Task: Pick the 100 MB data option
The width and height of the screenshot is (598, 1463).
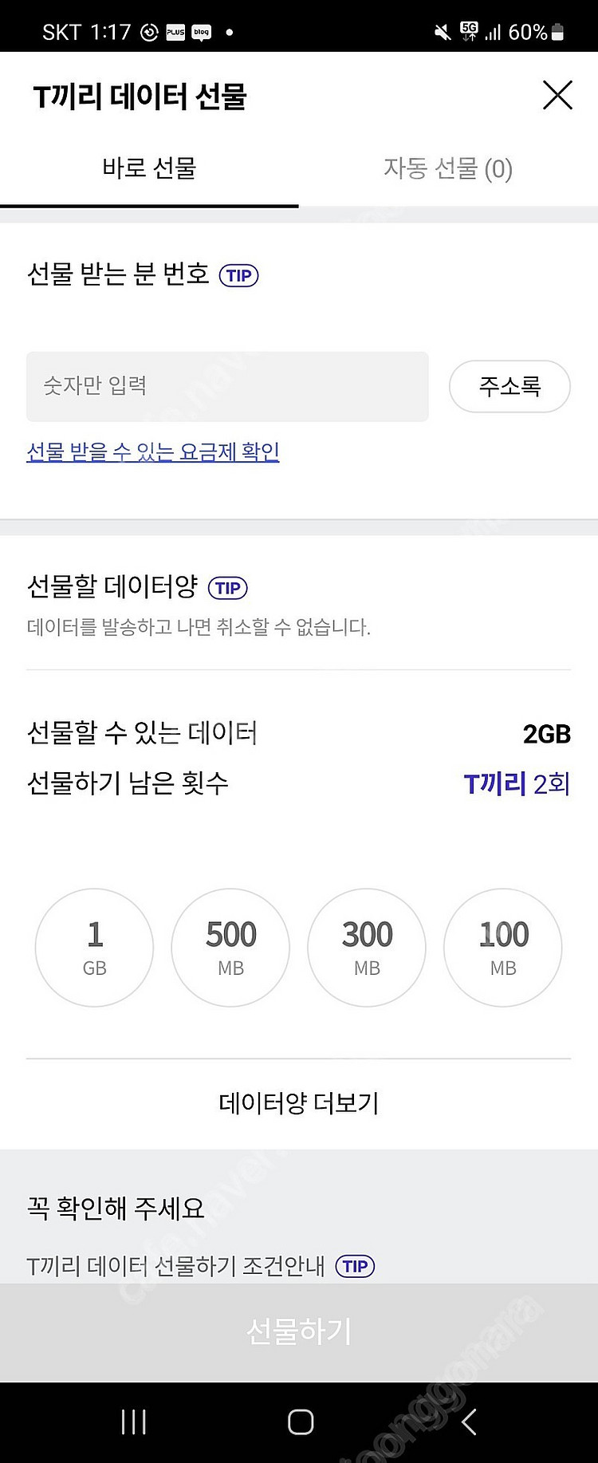Action: pos(503,948)
